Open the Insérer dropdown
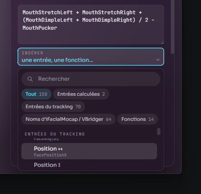Image resolution: width=201 pixels, height=194 pixels. click(91, 57)
